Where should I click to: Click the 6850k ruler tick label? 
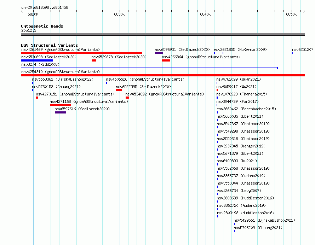tap(291, 14)
